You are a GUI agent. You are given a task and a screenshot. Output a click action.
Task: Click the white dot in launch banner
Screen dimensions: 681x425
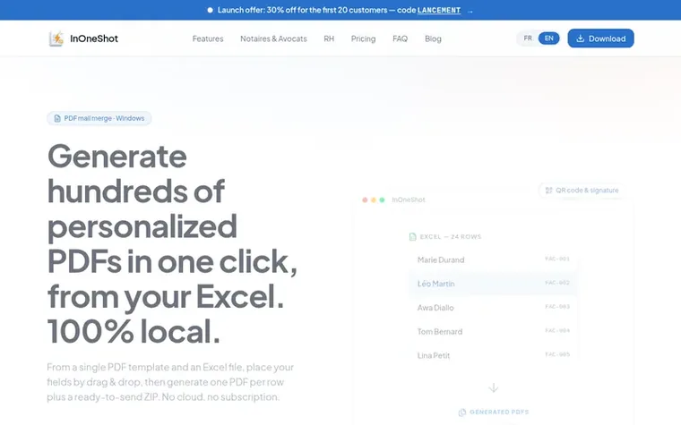pyautogui.click(x=211, y=10)
